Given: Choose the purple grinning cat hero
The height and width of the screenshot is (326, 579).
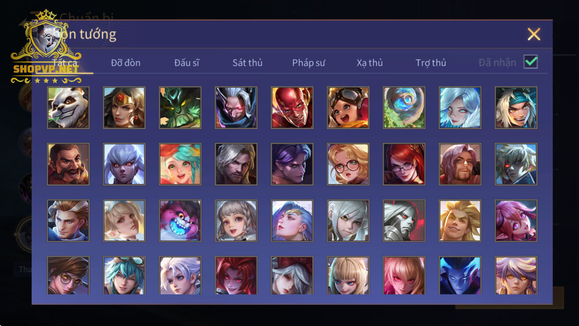Looking at the screenshot, I should click(x=180, y=221).
